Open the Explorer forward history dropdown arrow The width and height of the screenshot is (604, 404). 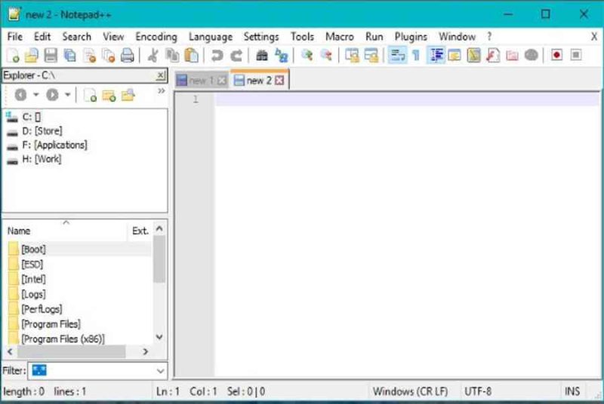pos(67,94)
